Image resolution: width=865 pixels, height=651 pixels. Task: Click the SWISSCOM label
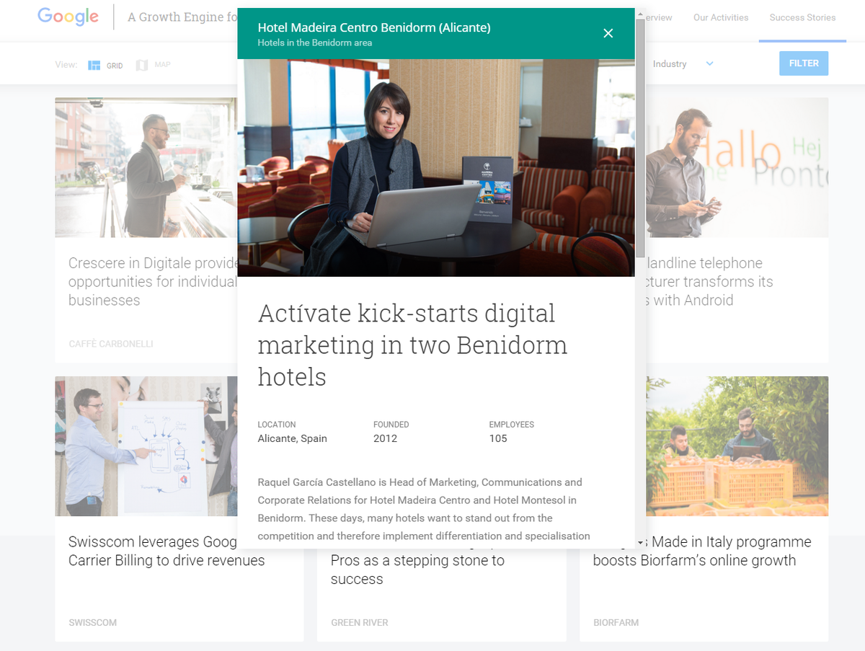point(93,622)
